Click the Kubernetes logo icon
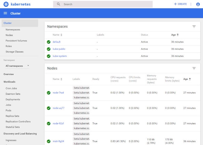The height and width of the screenshot is (145, 203). 6,4
